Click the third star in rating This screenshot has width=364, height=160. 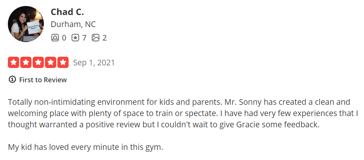coord(38,62)
